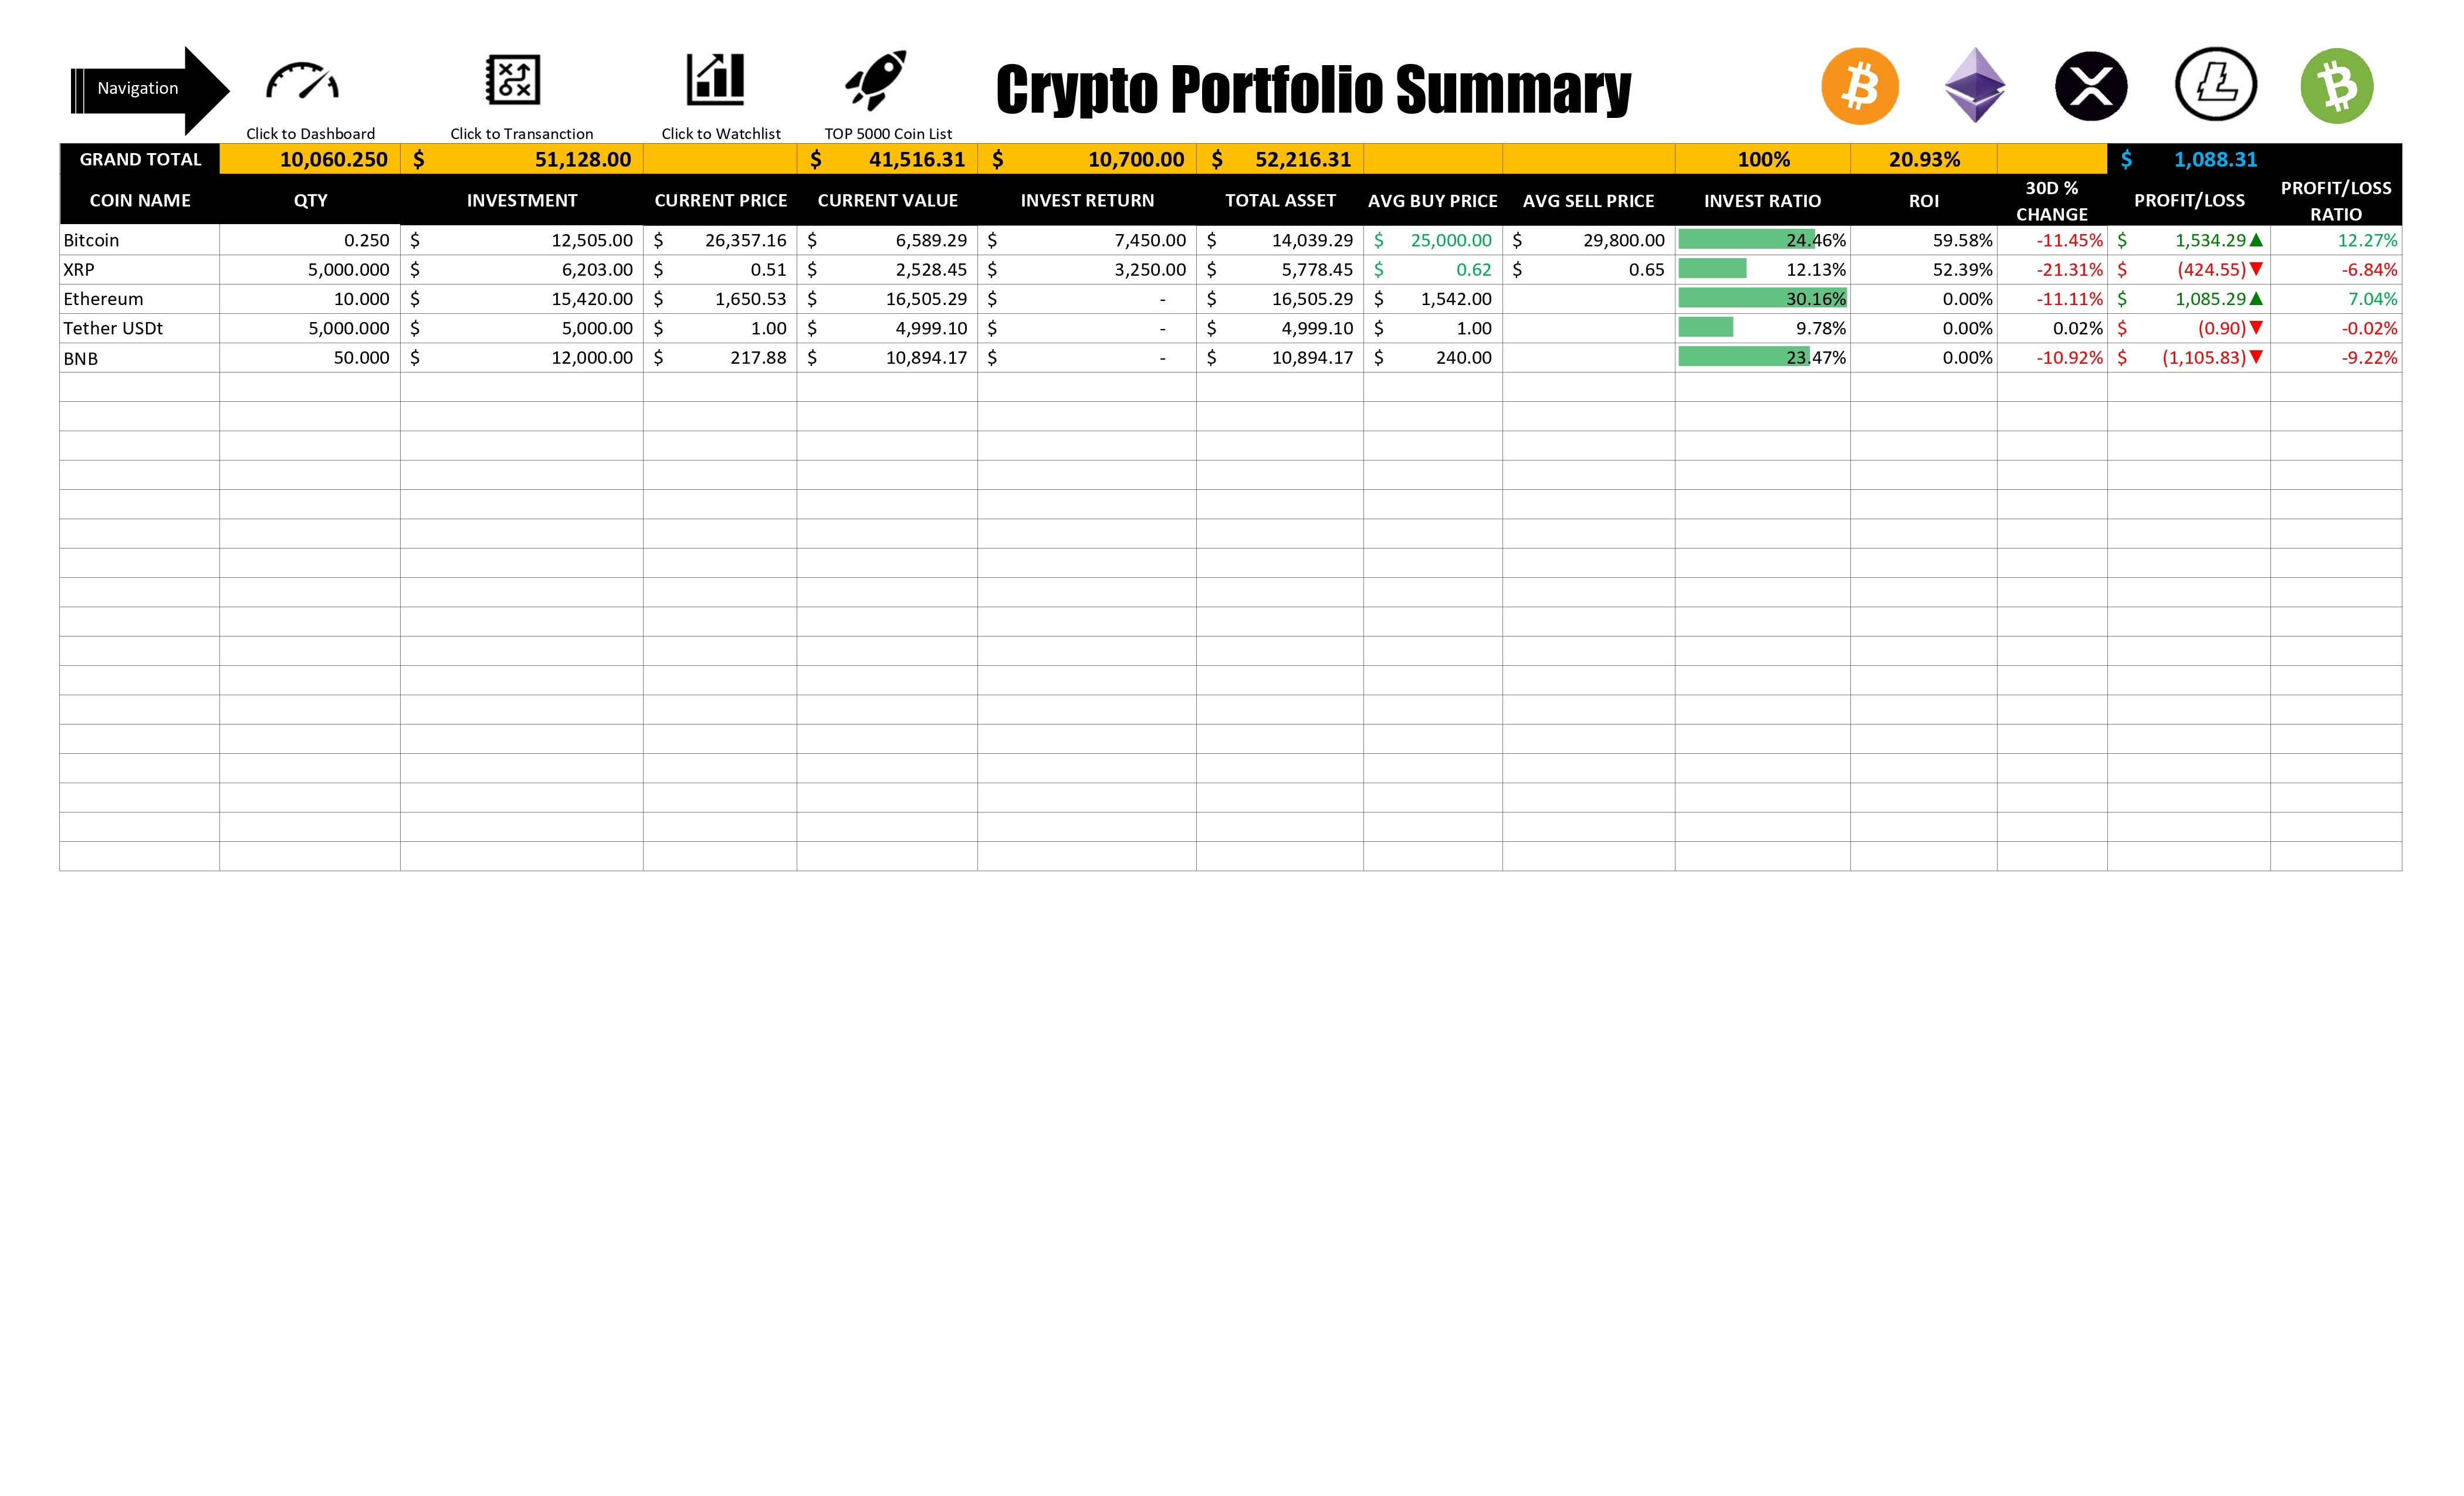Follow the Click to Watchlist link
This screenshot has height=1496, width=2464.
point(721,134)
